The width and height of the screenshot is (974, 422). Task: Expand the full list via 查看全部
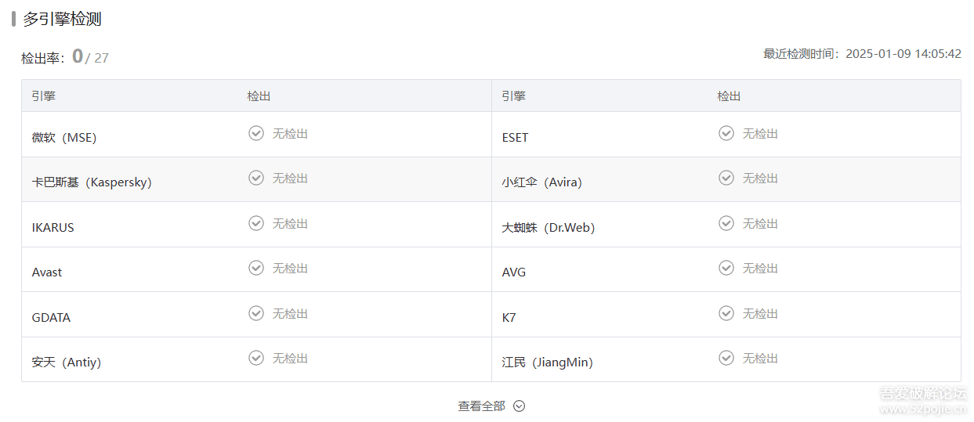coord(482,406)
